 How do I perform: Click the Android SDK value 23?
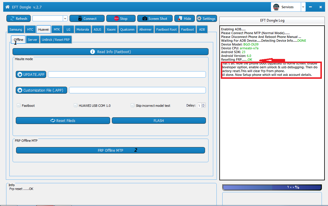[x=244, y=52]
